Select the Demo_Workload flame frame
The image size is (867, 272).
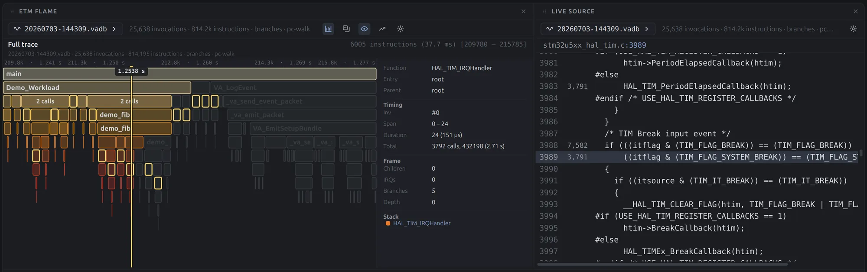[x=97, y=87]
